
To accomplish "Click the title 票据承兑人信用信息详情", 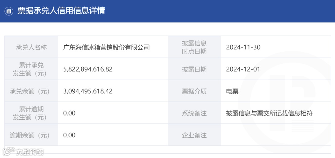I will coord(61,10).
